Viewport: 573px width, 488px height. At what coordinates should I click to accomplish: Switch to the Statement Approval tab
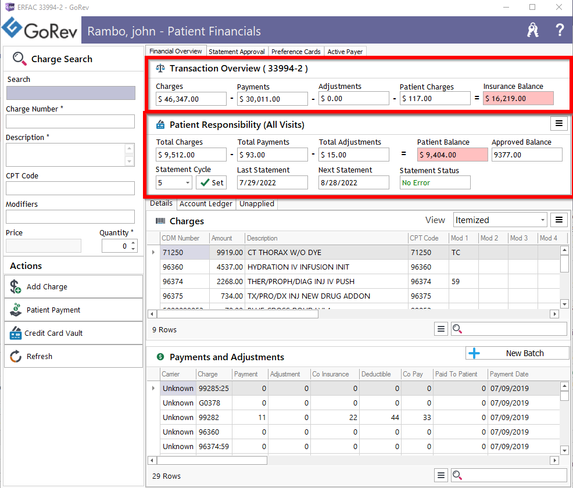237,52
